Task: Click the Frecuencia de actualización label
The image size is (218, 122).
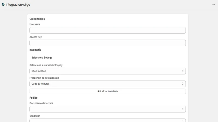Action: (44, 78)
